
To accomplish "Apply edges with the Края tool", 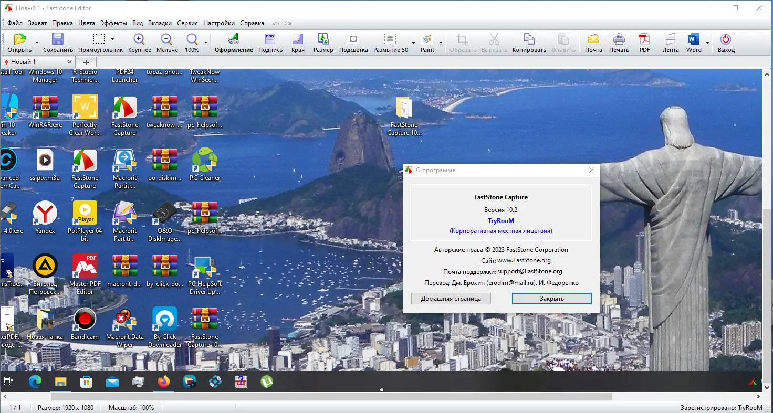I will 298,42.
